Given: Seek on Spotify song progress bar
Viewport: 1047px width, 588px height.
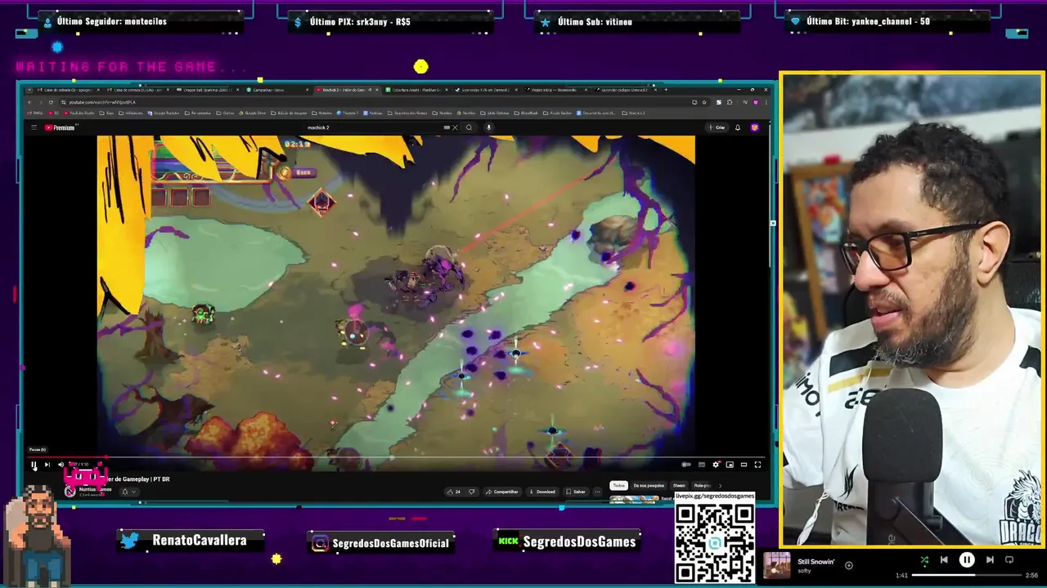Looking at the screenshot, I should [x=966, y=575].
